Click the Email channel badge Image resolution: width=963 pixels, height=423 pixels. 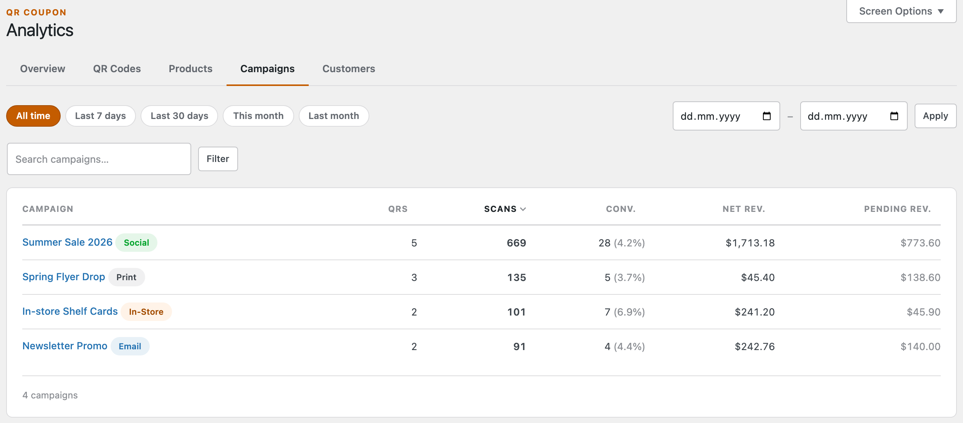pyautogui.click(x=130, y=346)
